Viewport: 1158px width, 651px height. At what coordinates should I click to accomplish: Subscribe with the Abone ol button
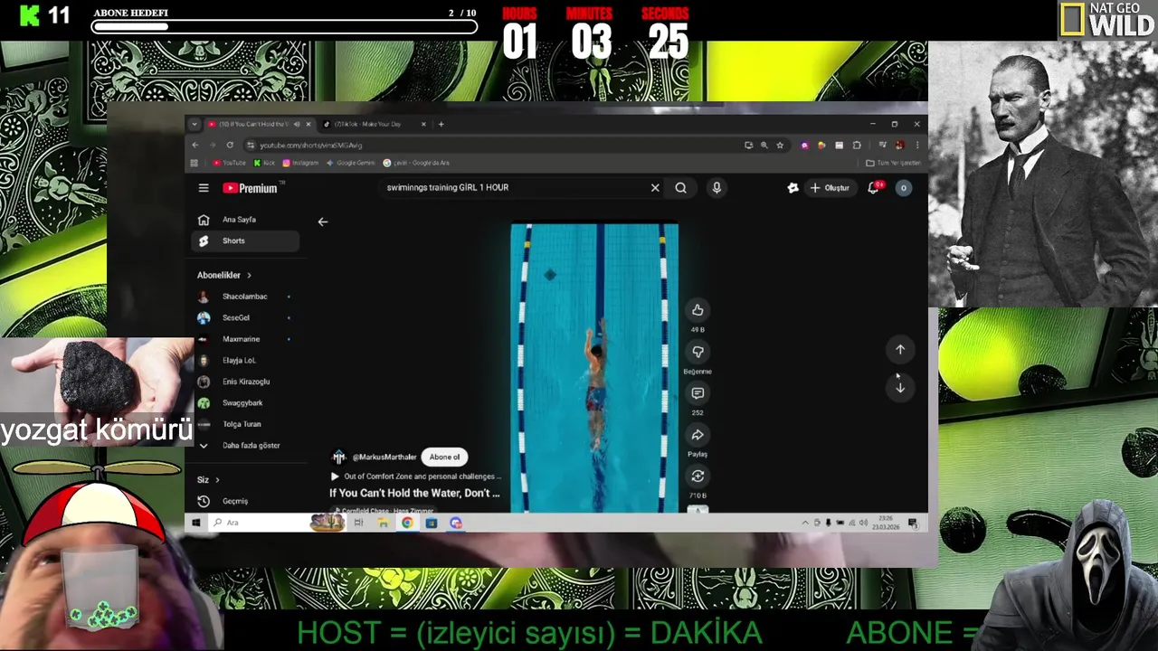[444, 458]
